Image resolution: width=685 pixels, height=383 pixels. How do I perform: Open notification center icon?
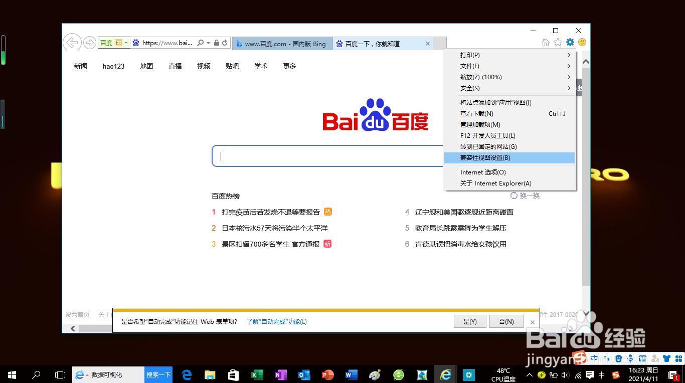pos(674,374)
